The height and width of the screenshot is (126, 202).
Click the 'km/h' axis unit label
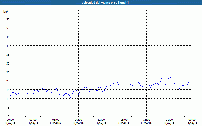point(6,12)
